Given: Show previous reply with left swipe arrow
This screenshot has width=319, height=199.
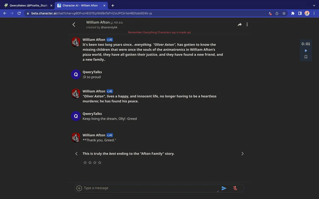Looking at the screenshot, I should 76,154.
